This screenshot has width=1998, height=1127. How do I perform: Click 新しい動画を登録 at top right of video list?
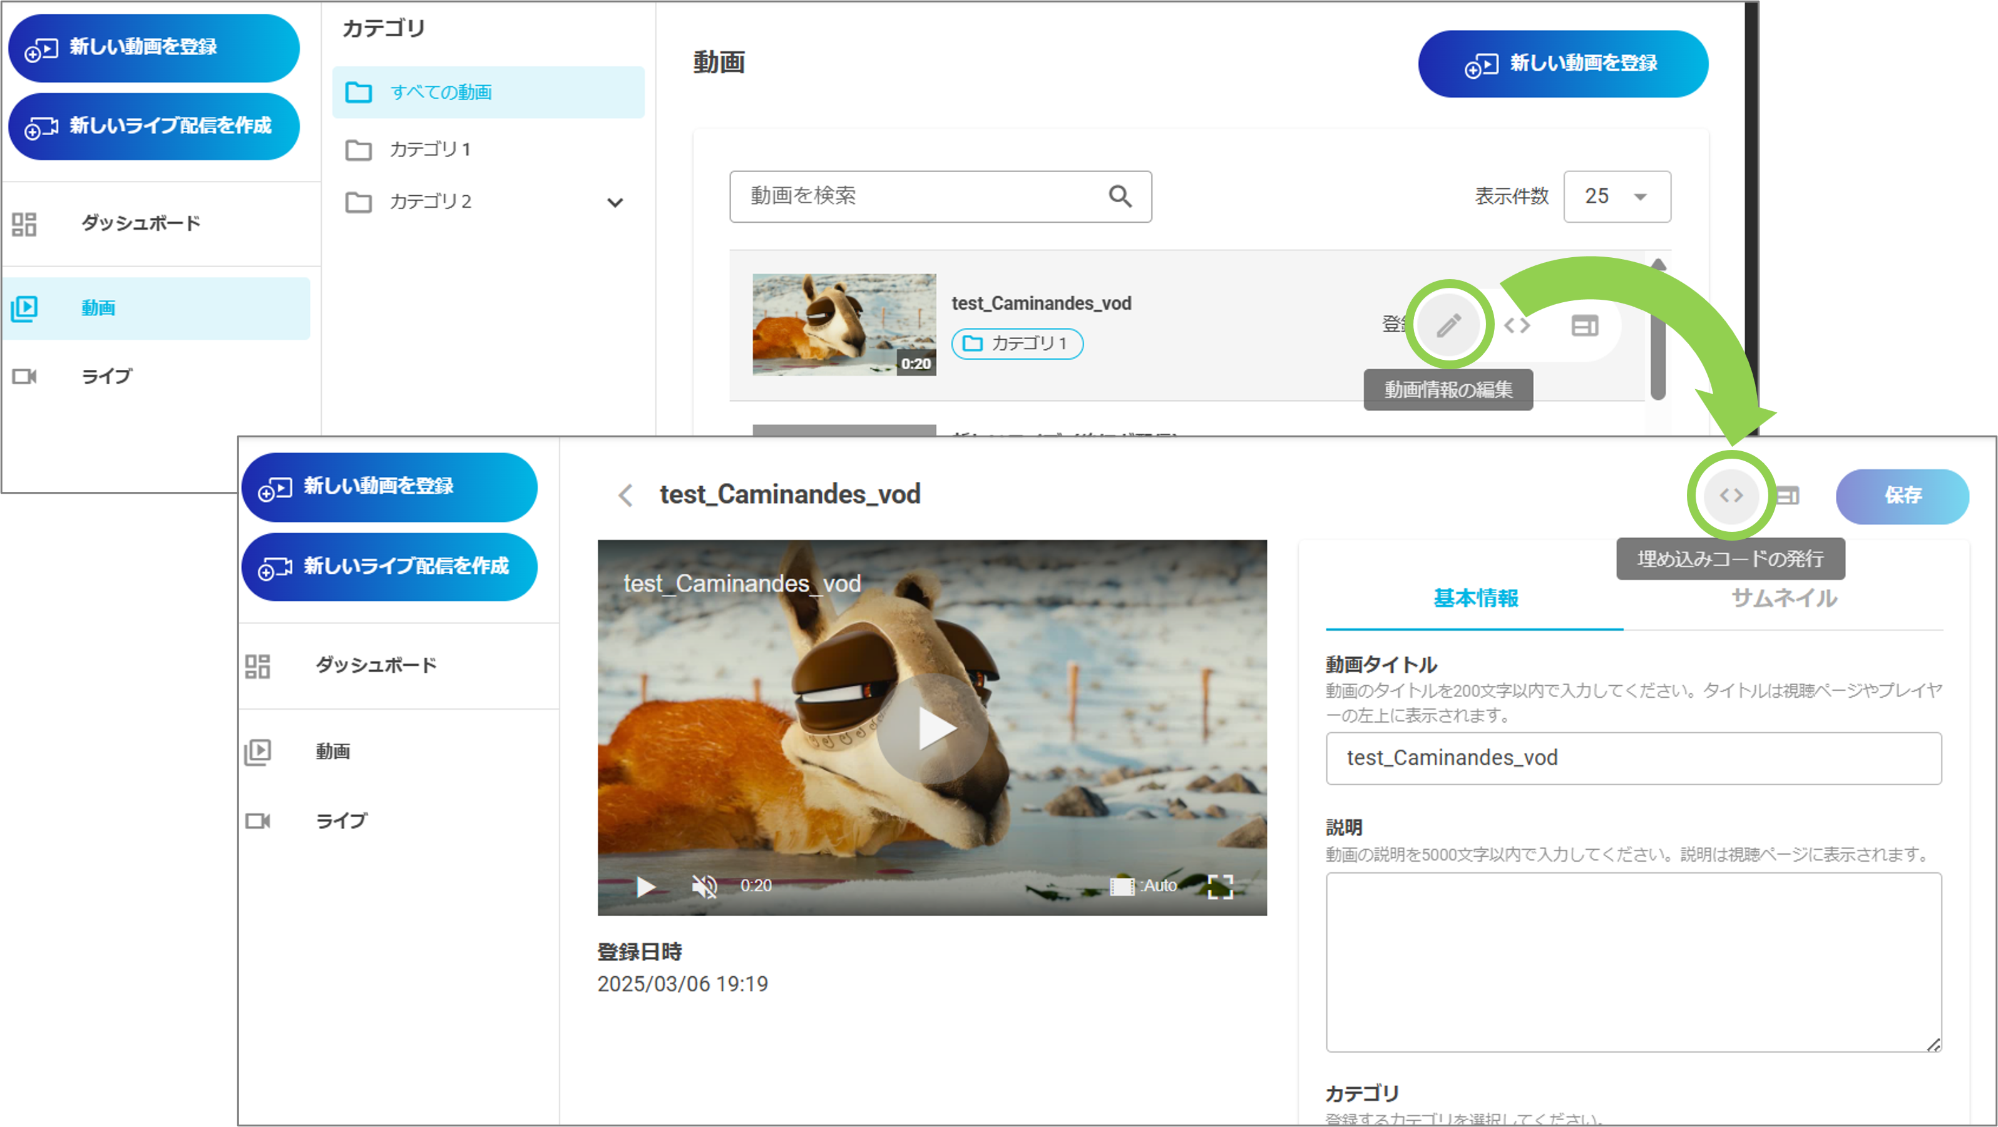[x=1563, y=64]
